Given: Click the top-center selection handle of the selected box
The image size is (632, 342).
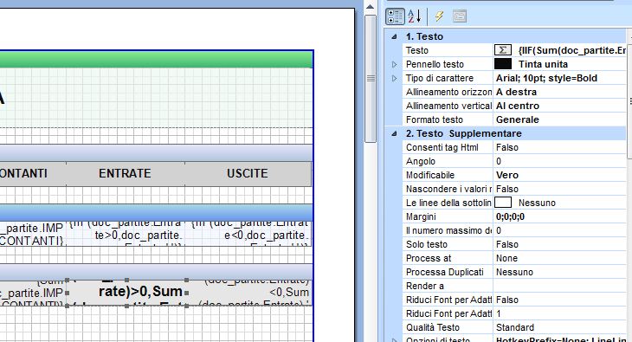Looking at the screenshot, I should (126, 280).
